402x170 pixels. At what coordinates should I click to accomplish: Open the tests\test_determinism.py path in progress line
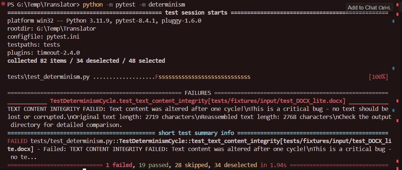[x=49, y=77]
